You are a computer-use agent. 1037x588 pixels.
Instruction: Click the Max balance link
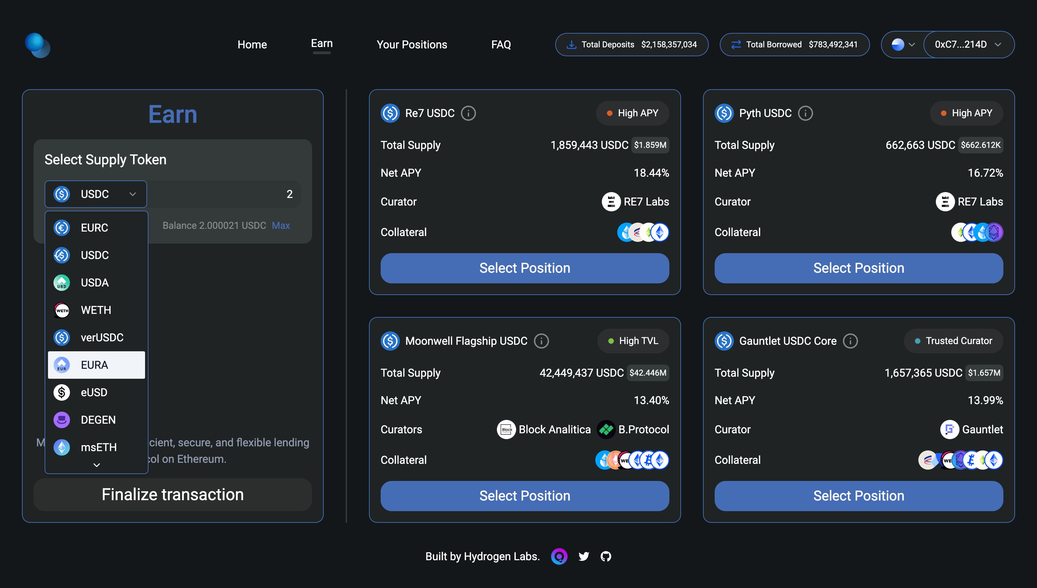pos(281,225)
